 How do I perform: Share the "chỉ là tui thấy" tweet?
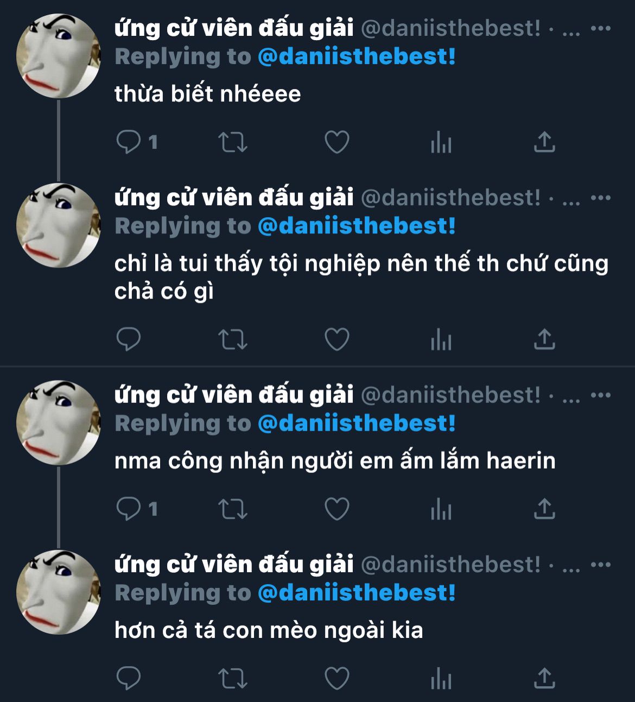[544, 339]
